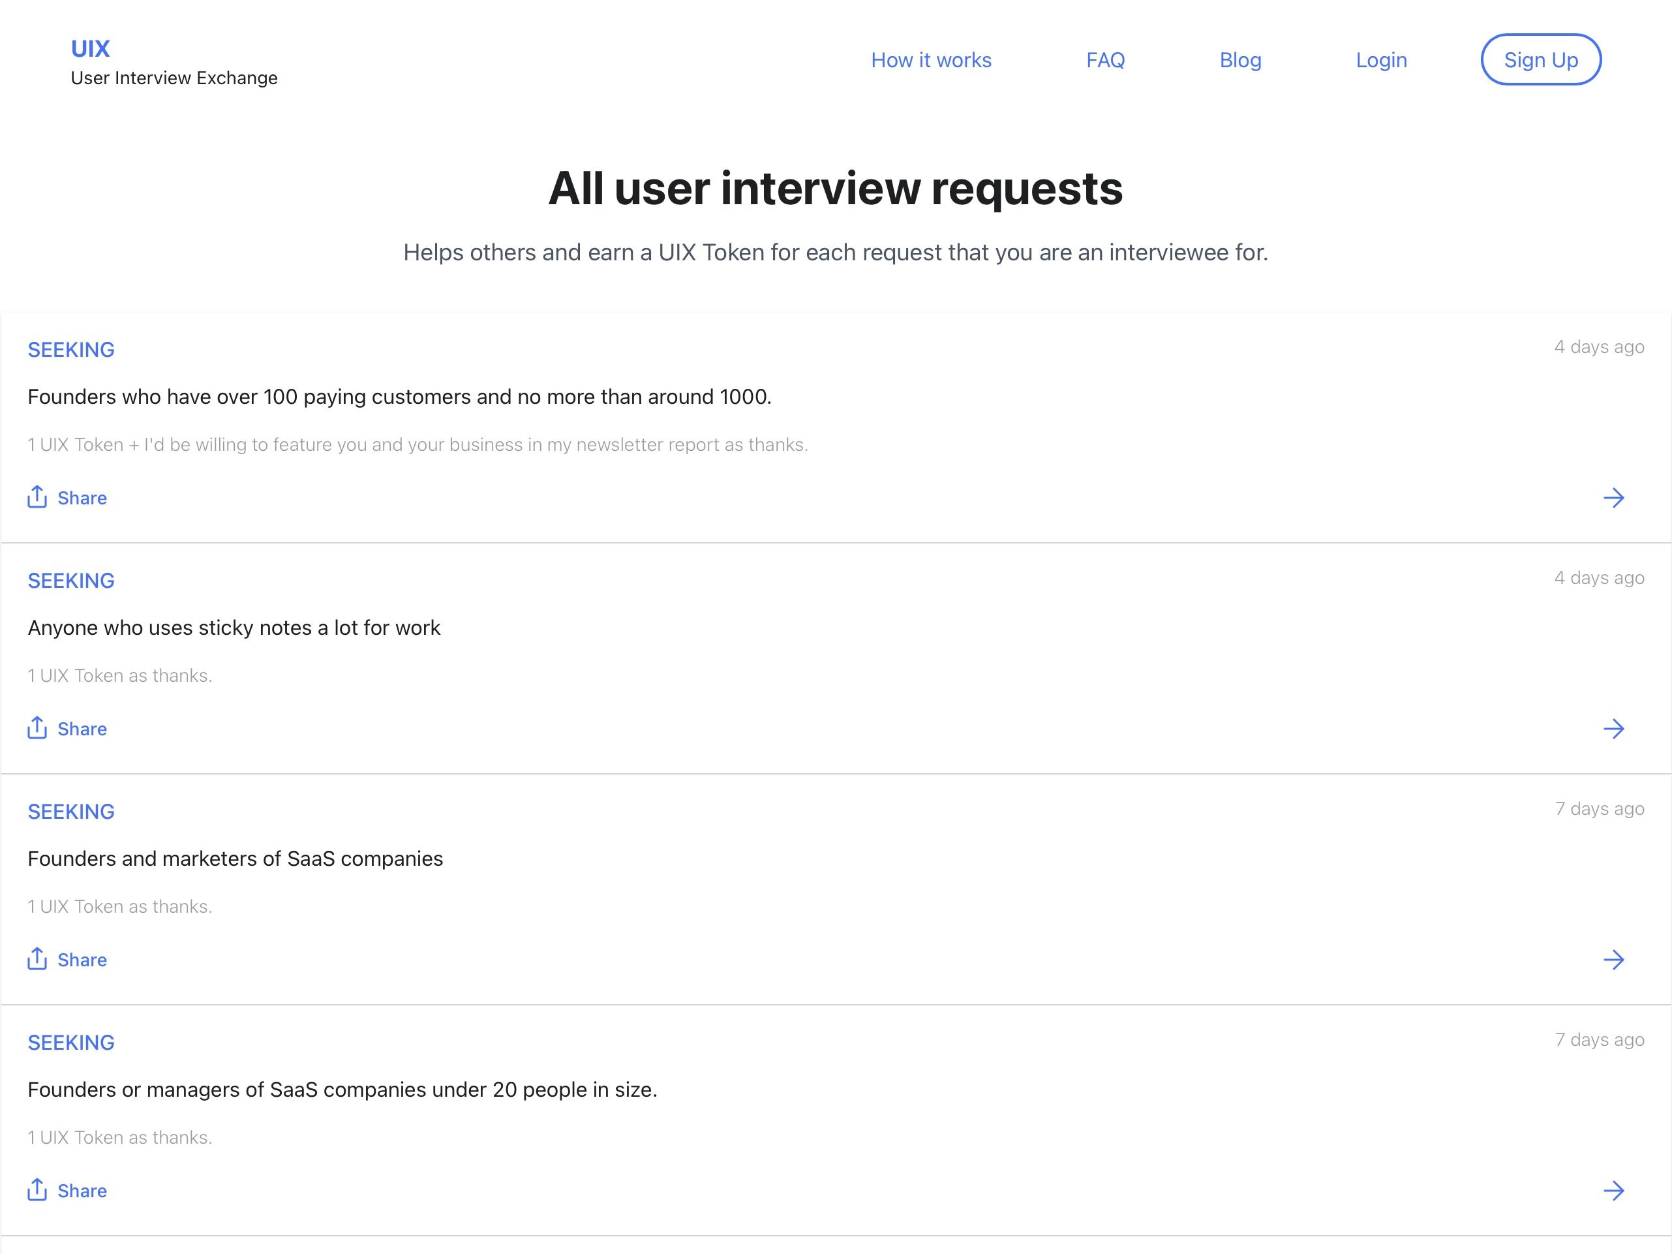This screenshot has width=1672, height=1254.
Task: Click 'User Interview Exchange' tagline
Action: (x=174, y=78)
